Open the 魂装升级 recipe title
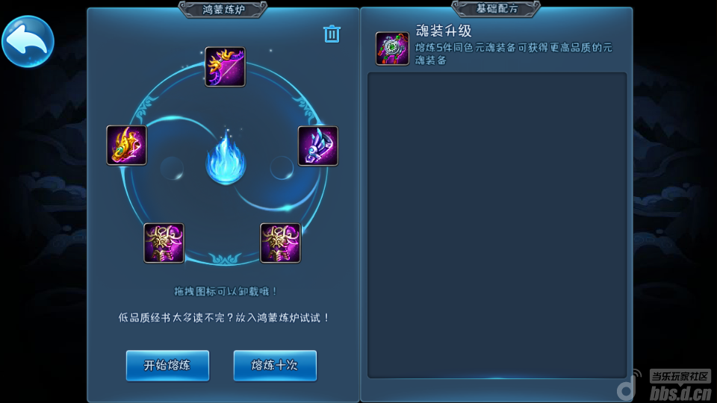 444,31
